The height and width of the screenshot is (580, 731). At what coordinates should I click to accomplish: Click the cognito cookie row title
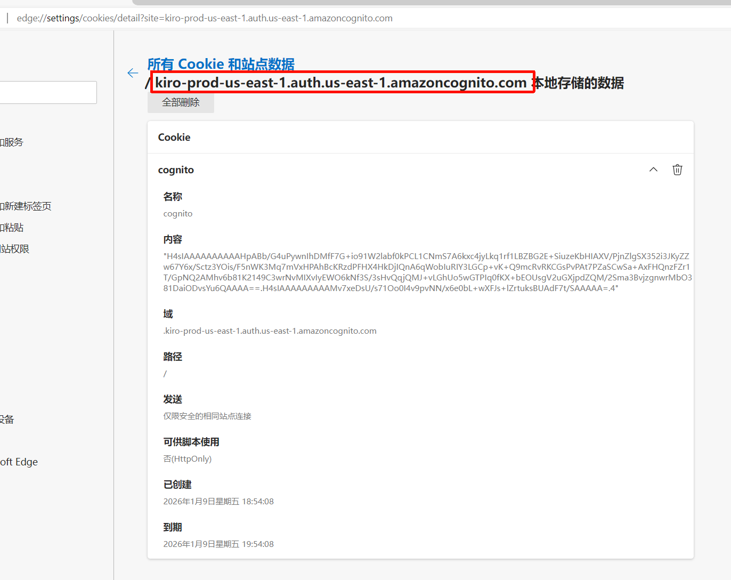(176, 170)
